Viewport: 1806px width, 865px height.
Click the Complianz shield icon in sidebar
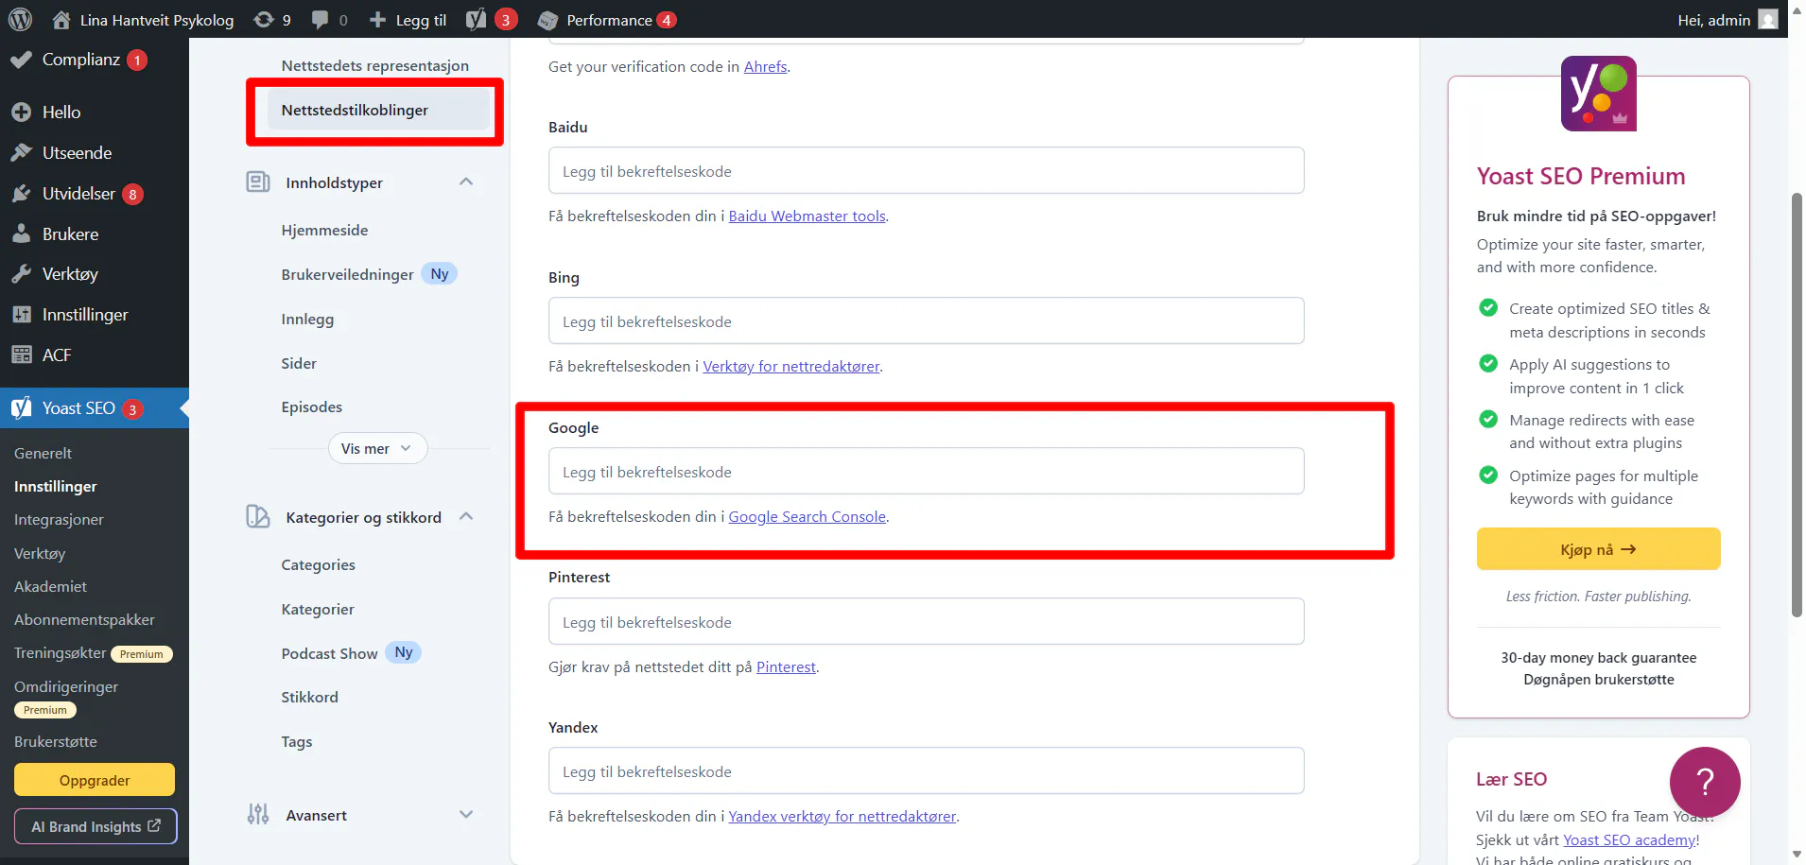point(23,59)
